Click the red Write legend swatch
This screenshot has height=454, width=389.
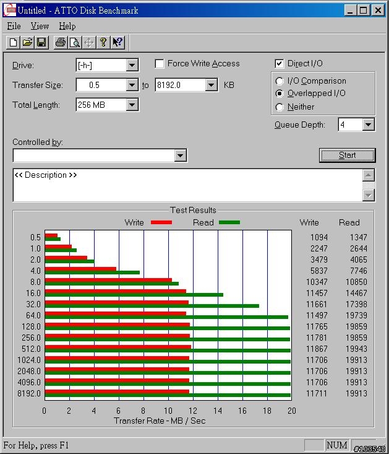(161, 222)
